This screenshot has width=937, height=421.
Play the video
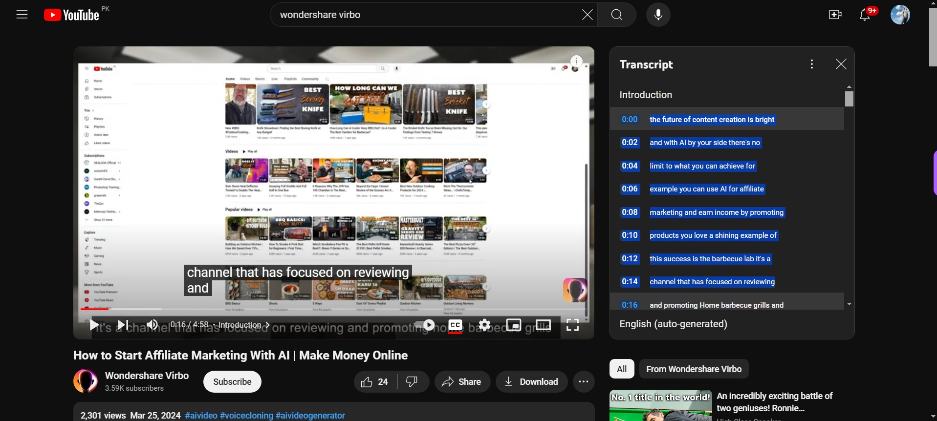(x=94, y=325)
